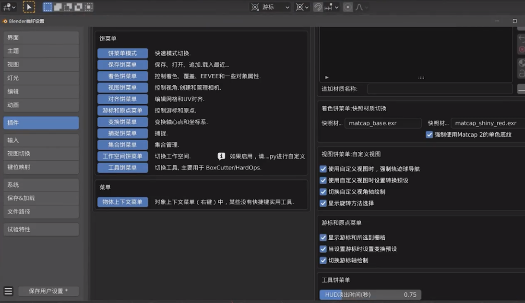Open the hamburger menu at bottom-left
This screenshot has height=303, width=525.
tap(8, 291)
